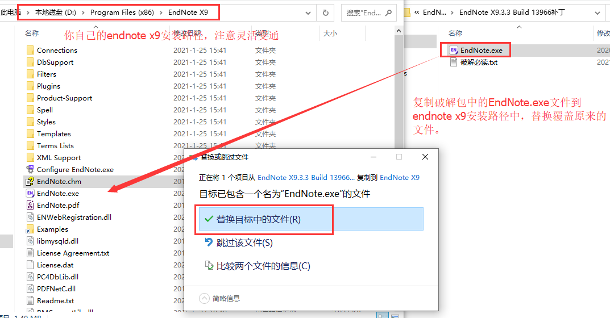Click the EndNote.chm help file icon
Image resolution: width=610 pixels, height=318 pixels.
30,182
